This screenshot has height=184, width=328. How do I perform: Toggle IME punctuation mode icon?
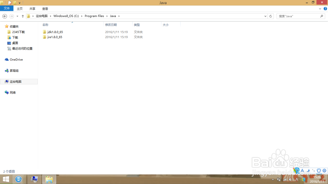point(313,171)
